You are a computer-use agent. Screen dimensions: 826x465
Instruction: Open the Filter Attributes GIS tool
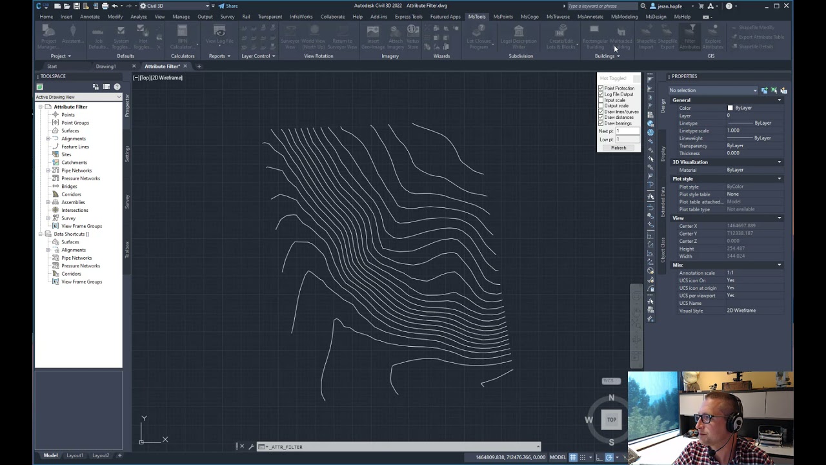pos(689,37)
